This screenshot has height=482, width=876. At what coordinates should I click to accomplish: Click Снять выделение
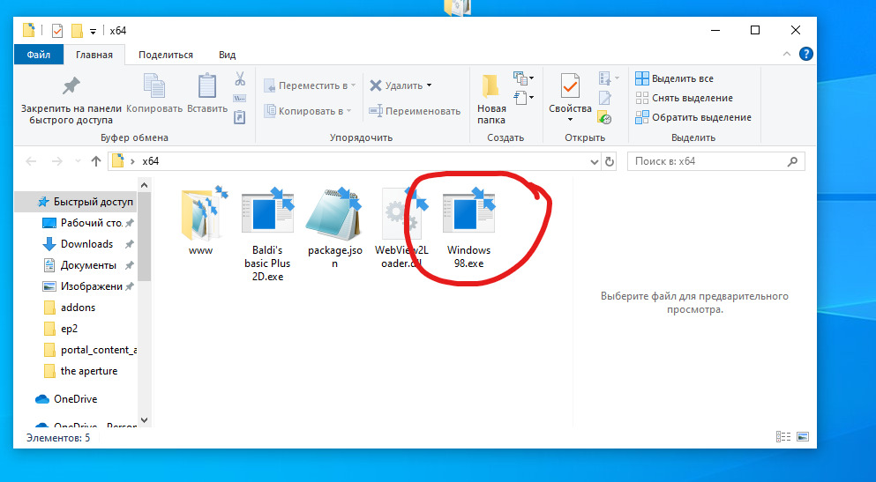point(685,98)
